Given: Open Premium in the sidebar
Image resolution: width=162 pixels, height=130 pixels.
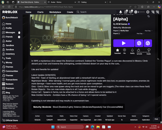Looking at the screenshot, I should [8, 88].
